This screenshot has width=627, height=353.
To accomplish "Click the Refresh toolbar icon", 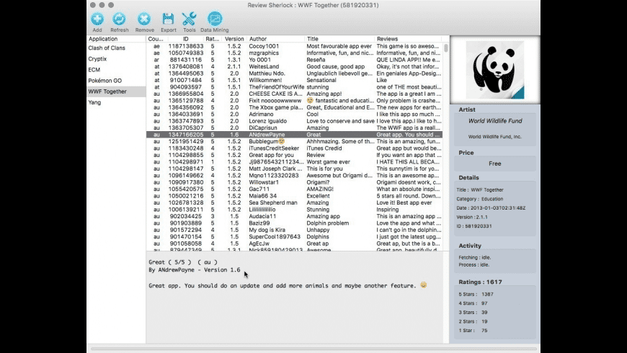I will [x=120, y=19].
